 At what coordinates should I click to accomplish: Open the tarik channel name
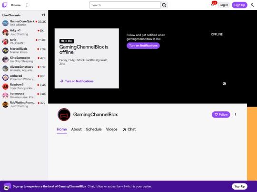(x=13, y=40)
